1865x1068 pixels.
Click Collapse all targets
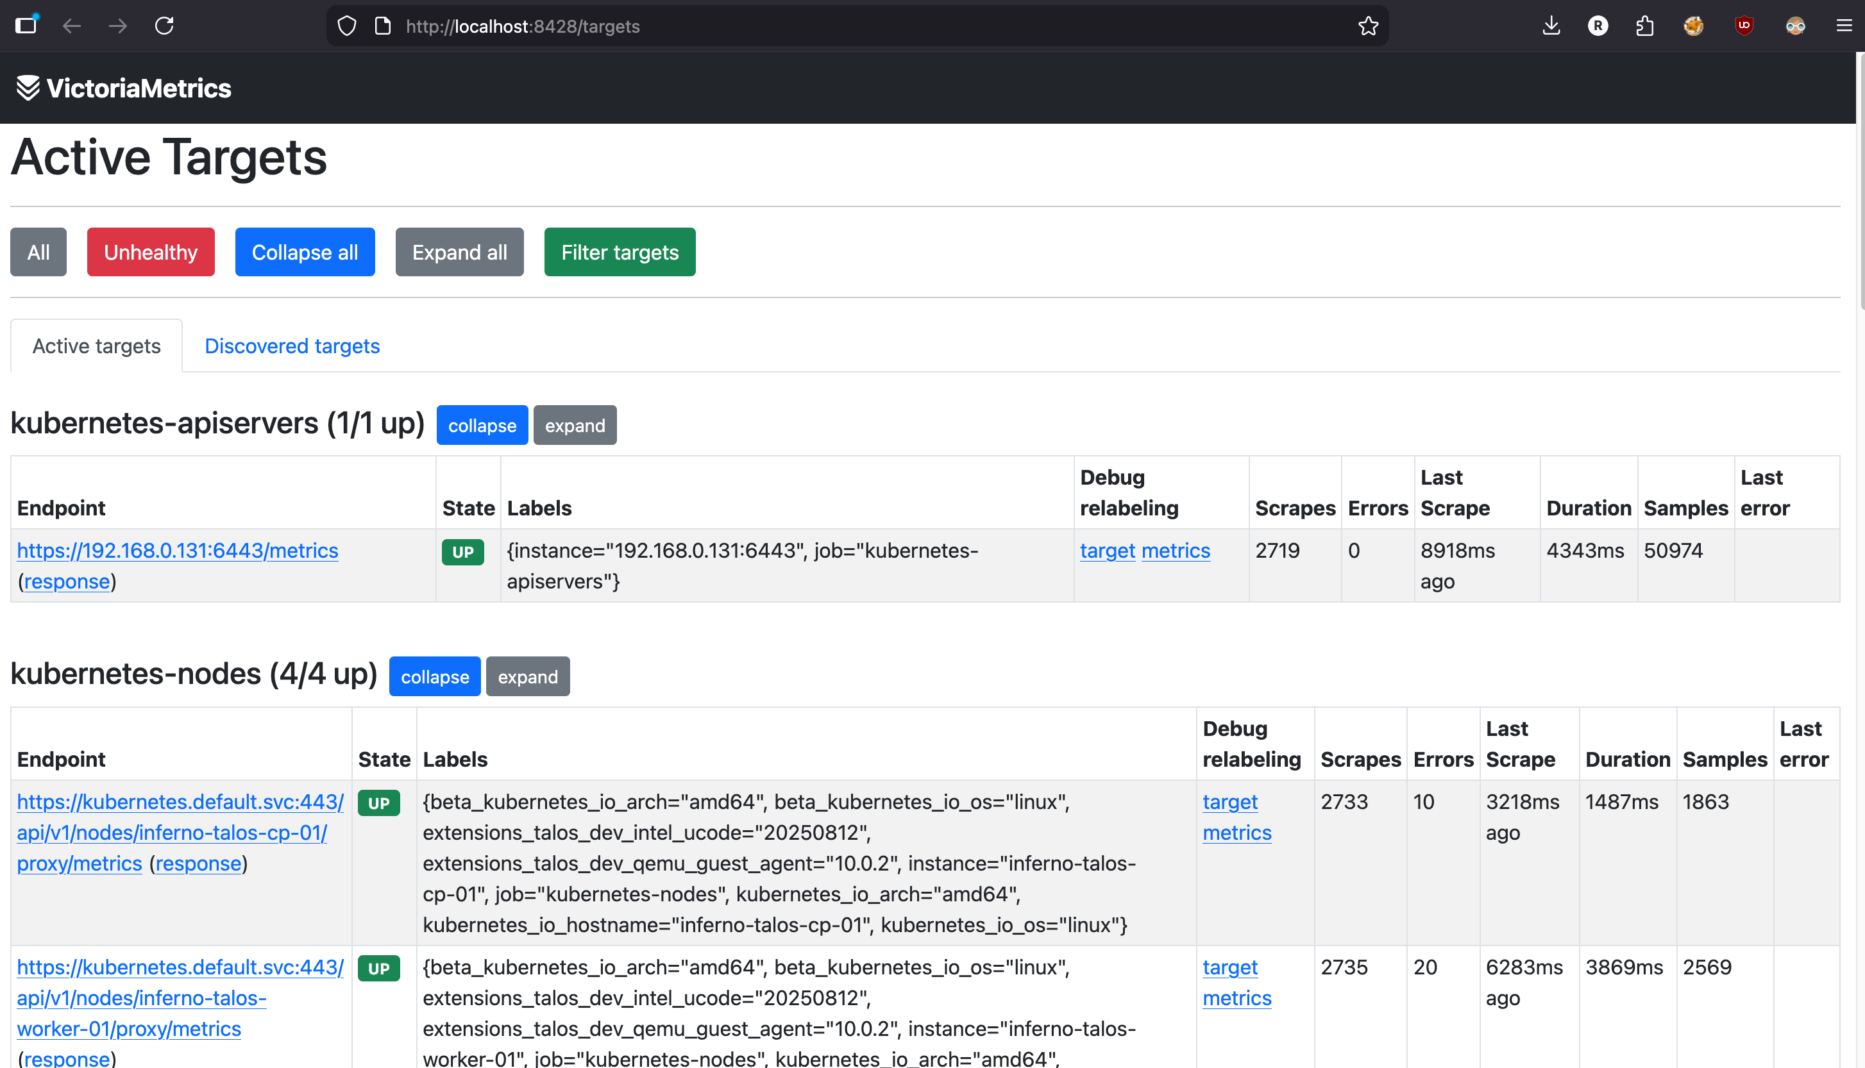(305, 251)
